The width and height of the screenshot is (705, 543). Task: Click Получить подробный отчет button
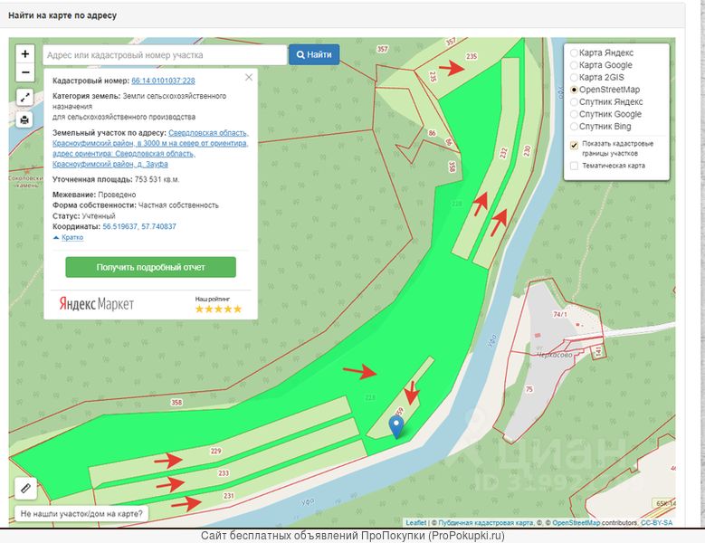click(x=150, y=267)
